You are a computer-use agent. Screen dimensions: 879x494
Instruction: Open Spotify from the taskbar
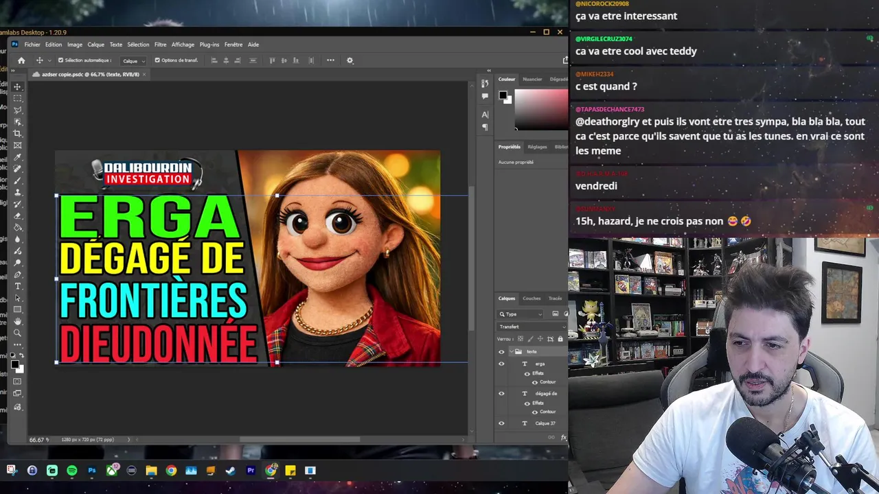coord(72,471)
